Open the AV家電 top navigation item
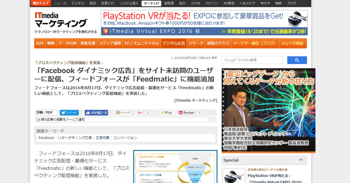The width and height of the screenshot is (350, 183). [x=229, y=3]
